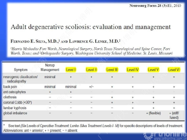The width and height of the screenshot is (187, 140).
Task: Select the Nonop Management column header
Action: tap(50, 68)
